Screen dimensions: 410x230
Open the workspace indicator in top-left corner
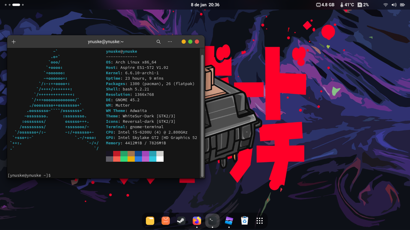tap(15, 5)
